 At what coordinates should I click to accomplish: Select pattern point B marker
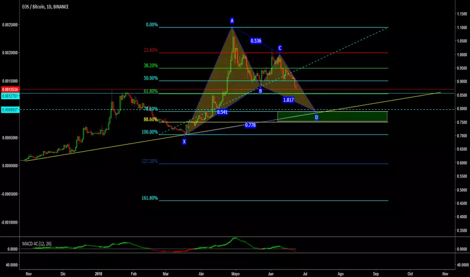(x=261, y=91)
